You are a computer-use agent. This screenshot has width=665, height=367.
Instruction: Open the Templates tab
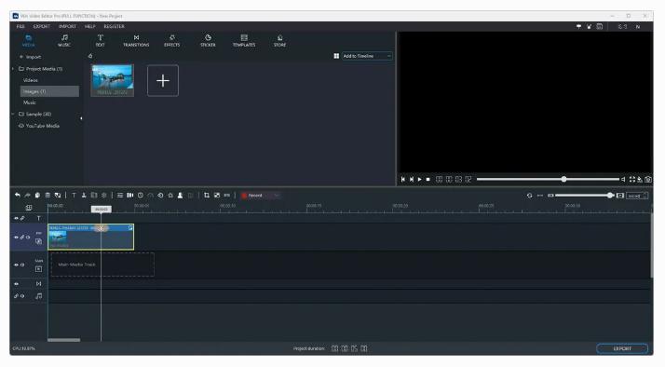point(244,41)
